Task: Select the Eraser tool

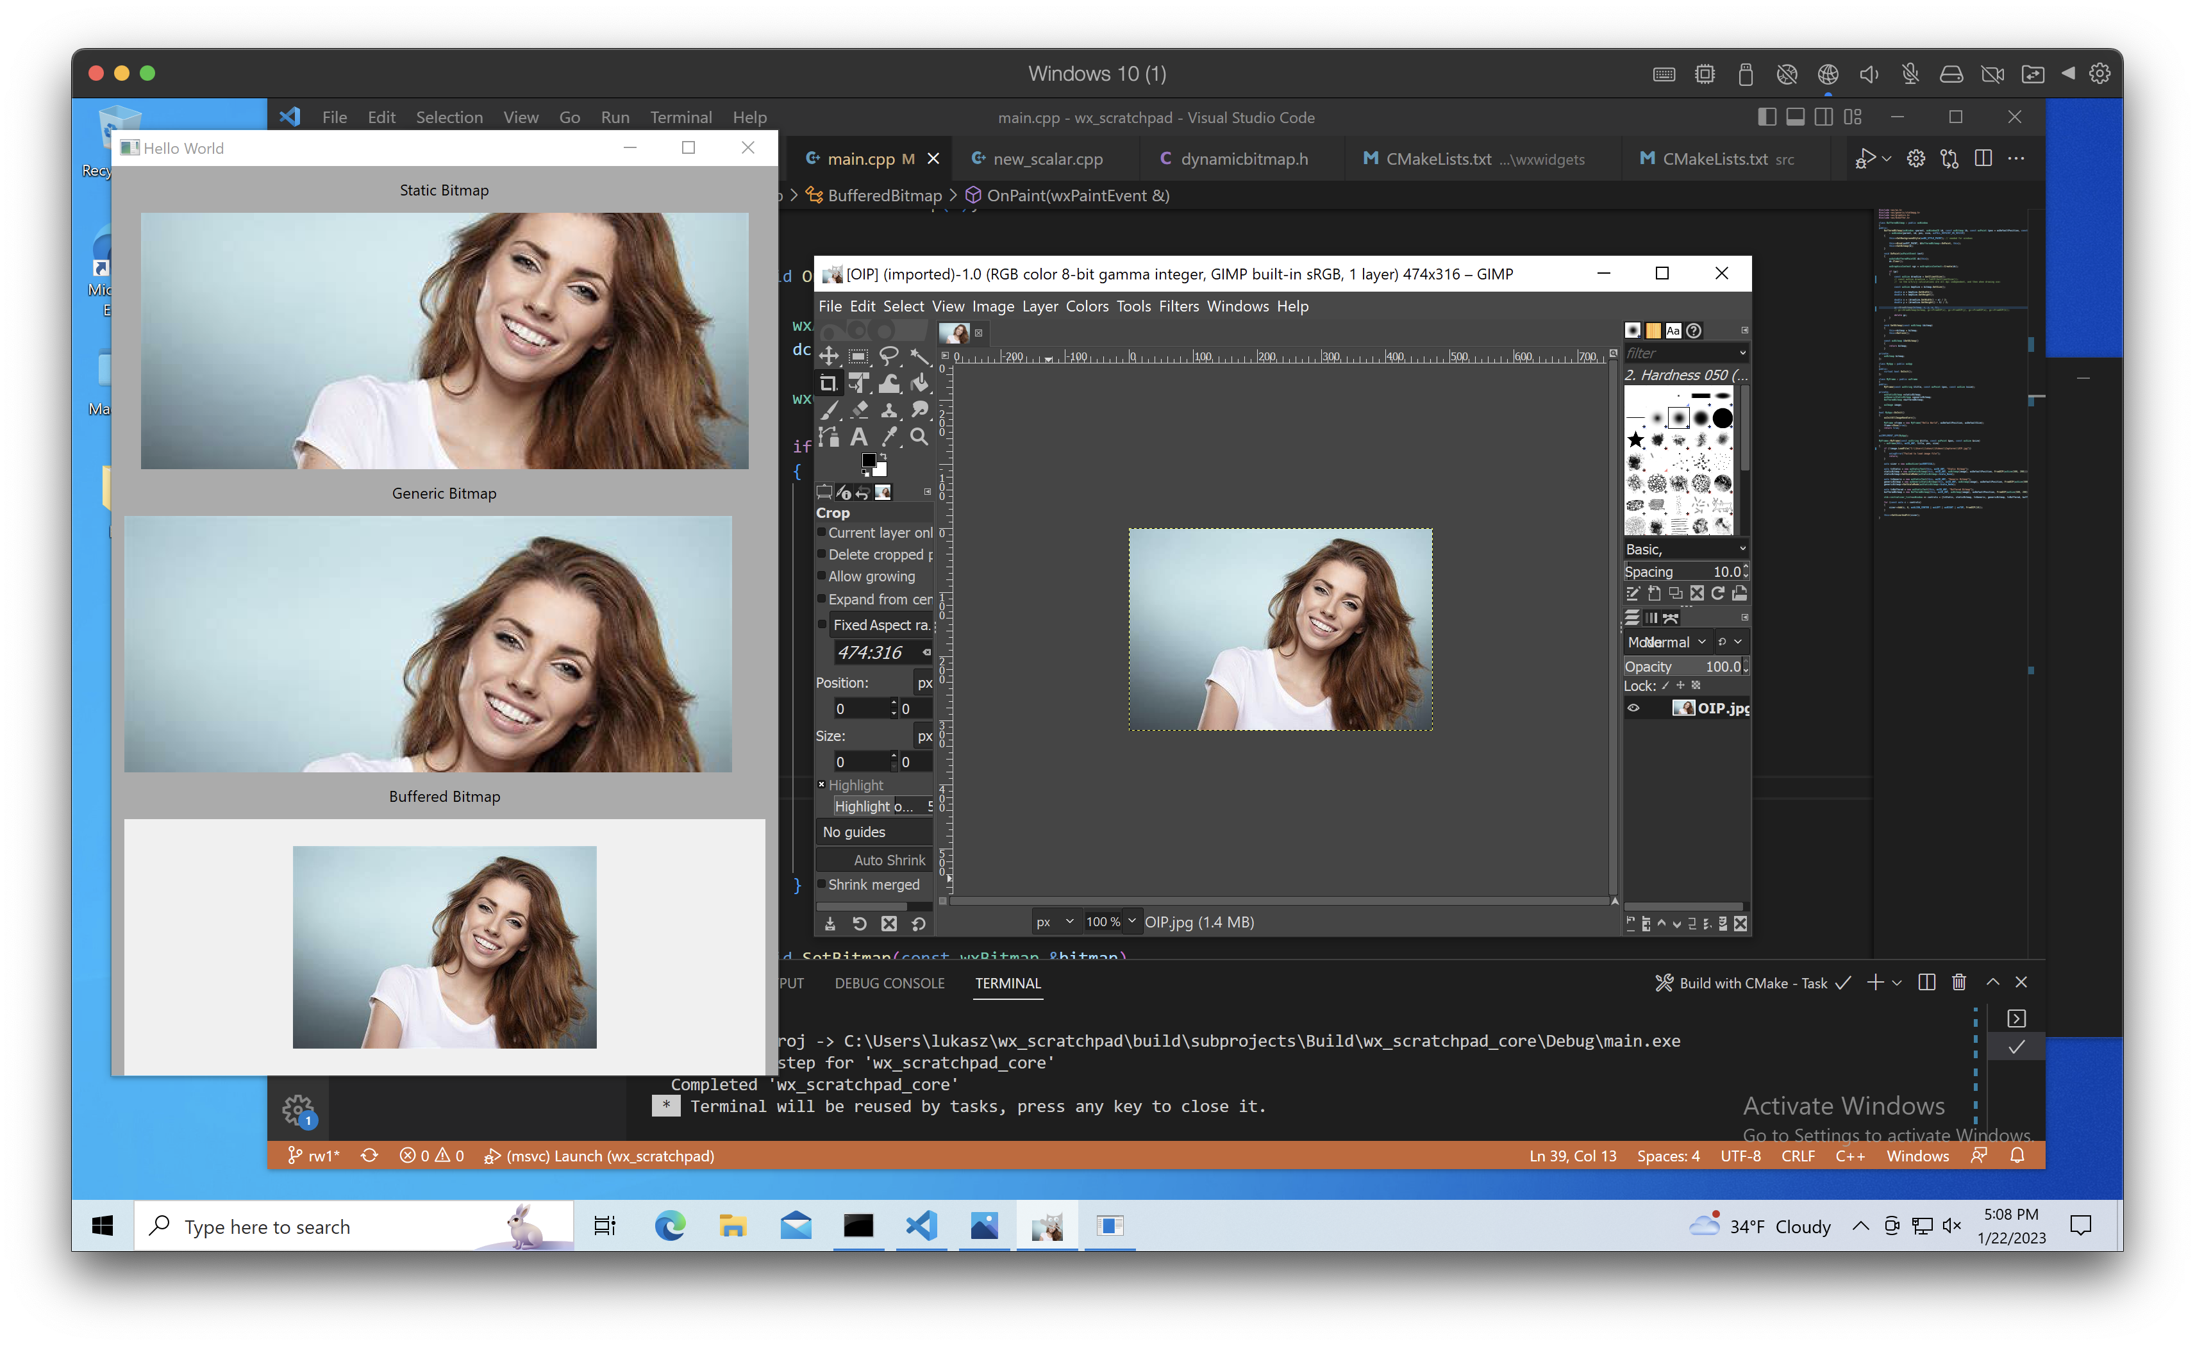Action: 859,410
